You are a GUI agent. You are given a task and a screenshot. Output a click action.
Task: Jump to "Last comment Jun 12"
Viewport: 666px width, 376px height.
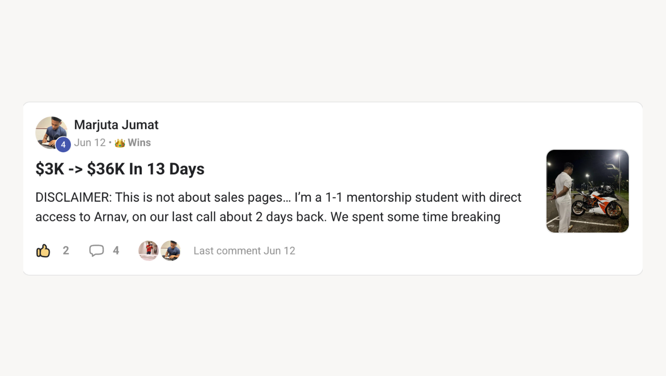[x=245, y=251]
